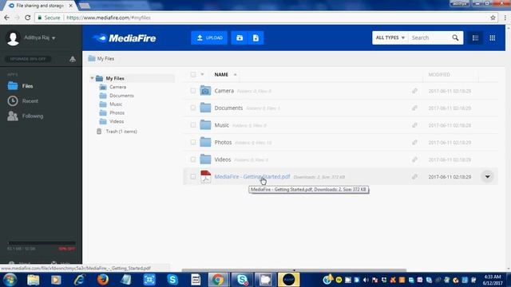Screen dimensions: 511x287
Task: Go back in Chrome
Action: 7,18
